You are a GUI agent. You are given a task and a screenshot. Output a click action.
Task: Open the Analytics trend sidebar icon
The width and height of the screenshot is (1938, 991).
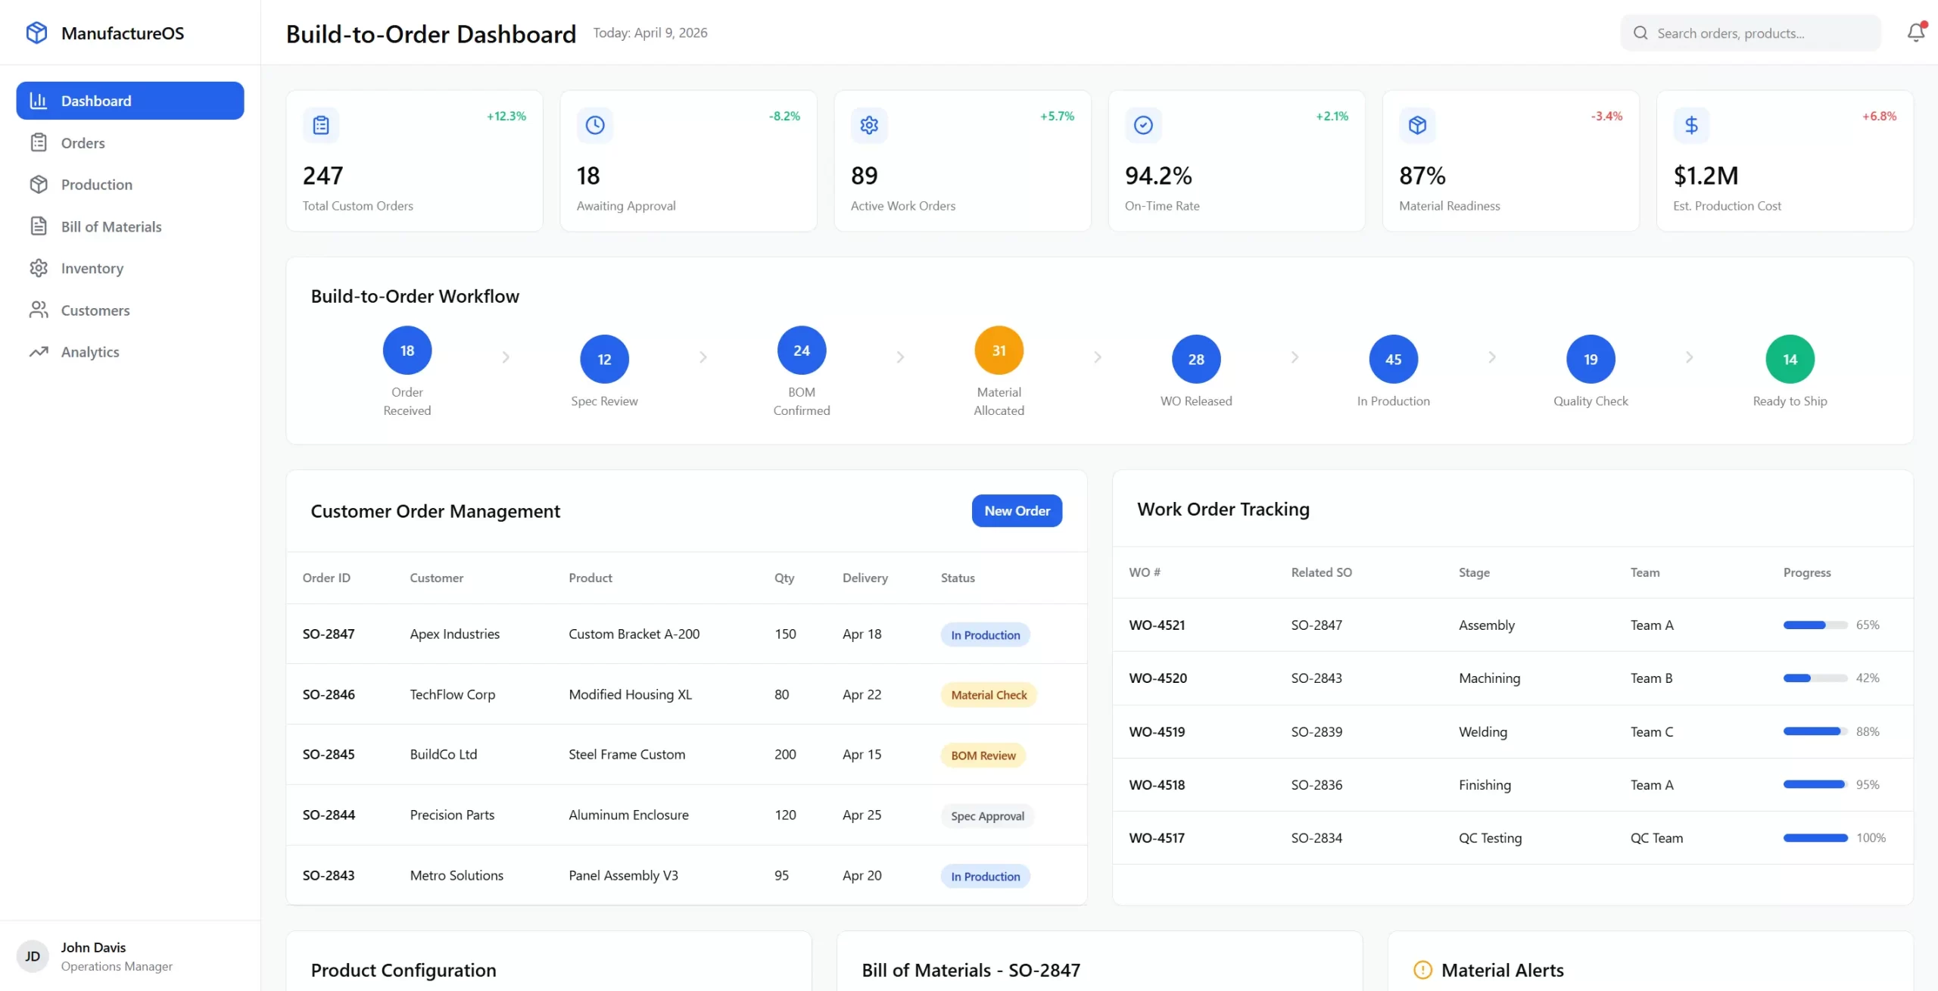[x=39, y=351]
